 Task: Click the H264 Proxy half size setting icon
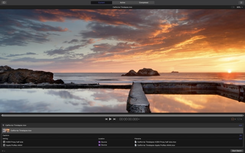[x=4, y=142]
